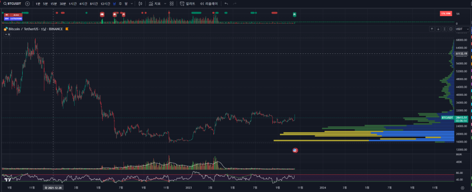Select the weekly 주 timeframe
Image resolution: width=472 pixels, height=192 pixels.
tap(120, 4)
